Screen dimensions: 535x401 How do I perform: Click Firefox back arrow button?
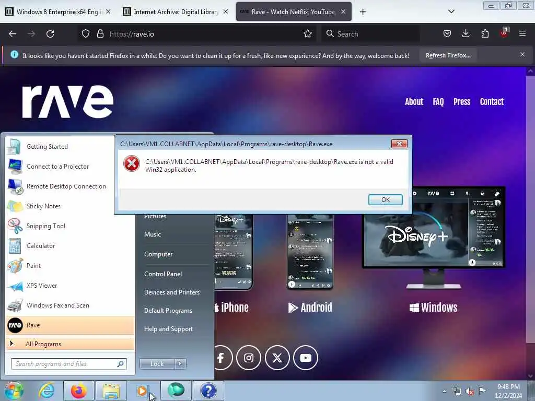pyautogui.click(x=13, y=34)
